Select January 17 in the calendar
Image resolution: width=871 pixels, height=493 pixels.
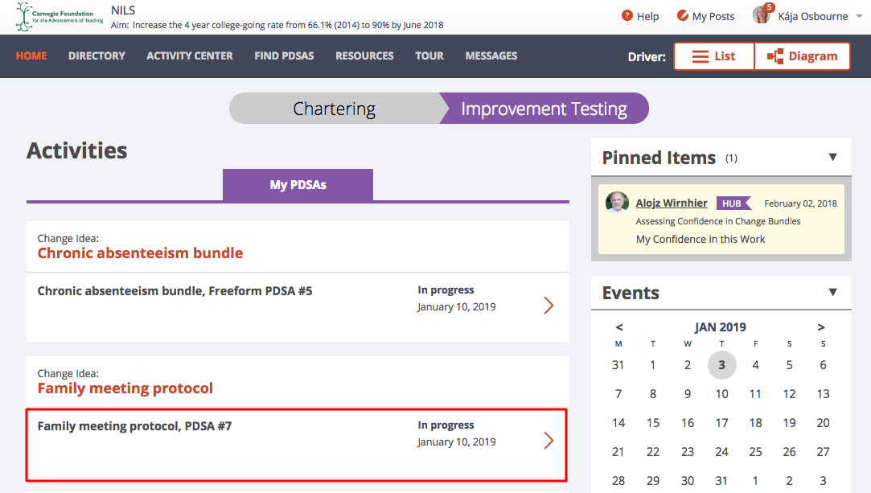[721, 423]
